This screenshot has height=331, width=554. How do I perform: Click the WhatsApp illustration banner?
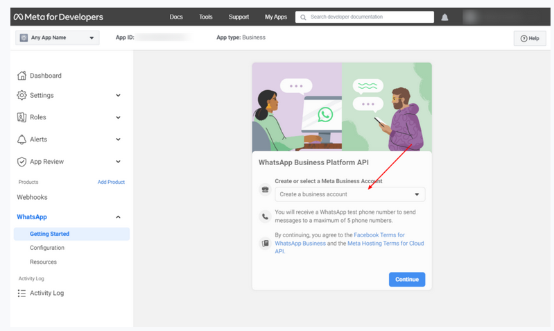pos(342,107)
